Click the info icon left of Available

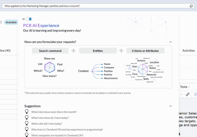1,22
